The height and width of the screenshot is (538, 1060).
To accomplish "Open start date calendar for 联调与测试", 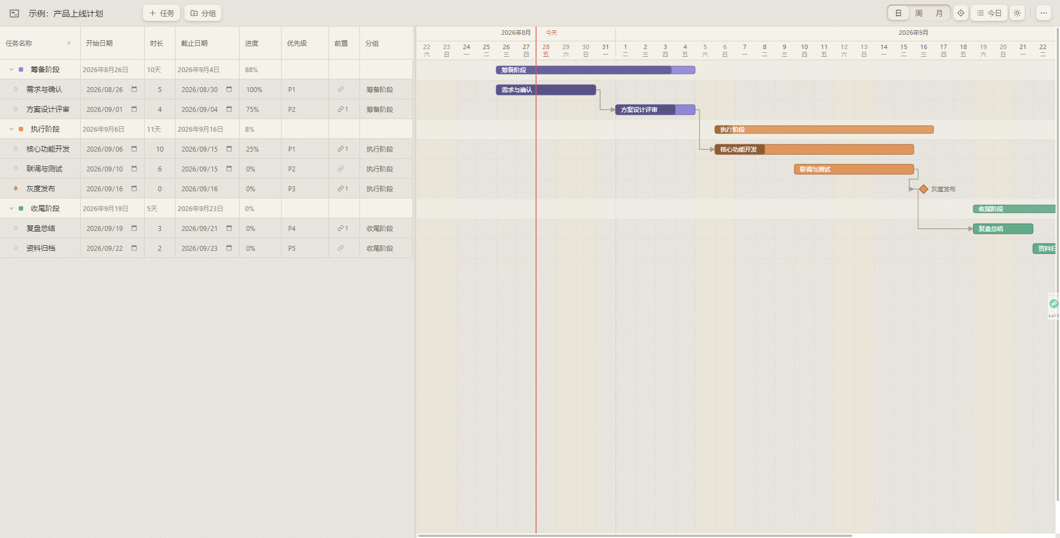I will click(134, 169).
